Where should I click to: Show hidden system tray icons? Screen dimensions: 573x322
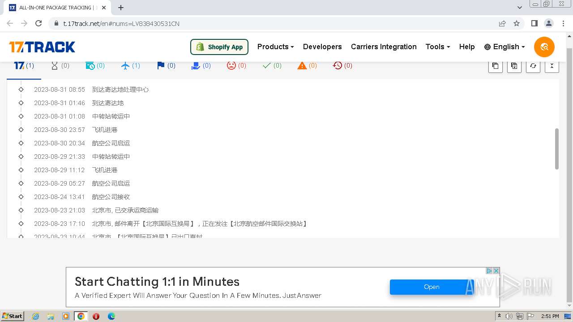(500, 316)
